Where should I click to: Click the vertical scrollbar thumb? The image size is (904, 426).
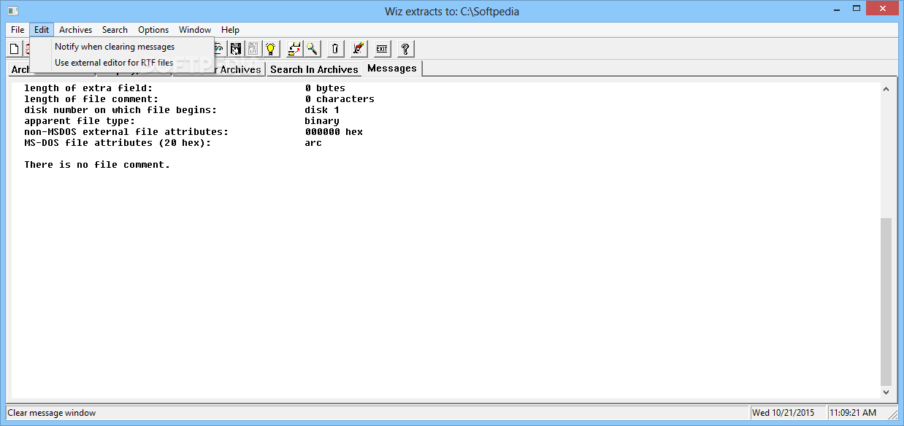(886, 301)
